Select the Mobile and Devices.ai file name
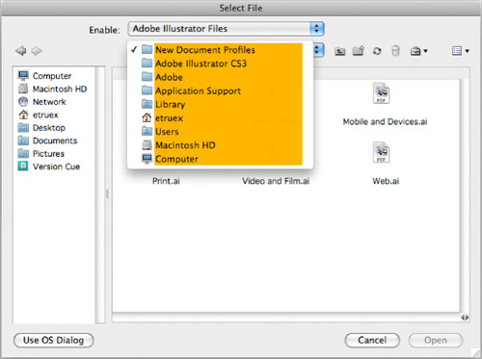Screen dimensions: 482x359 click(385, 122)
